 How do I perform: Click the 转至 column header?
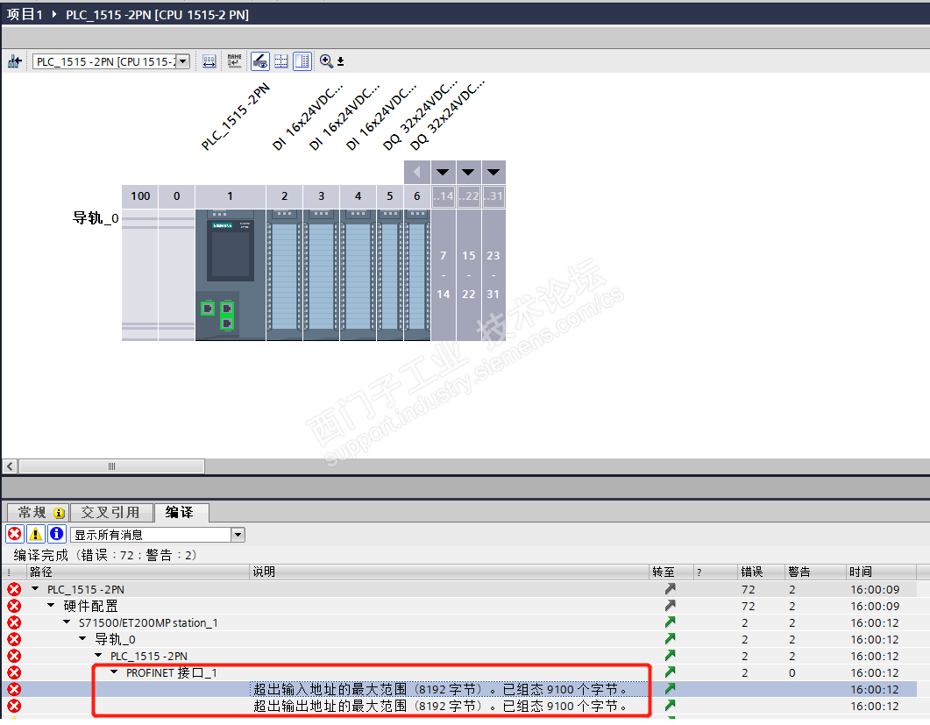671,572
